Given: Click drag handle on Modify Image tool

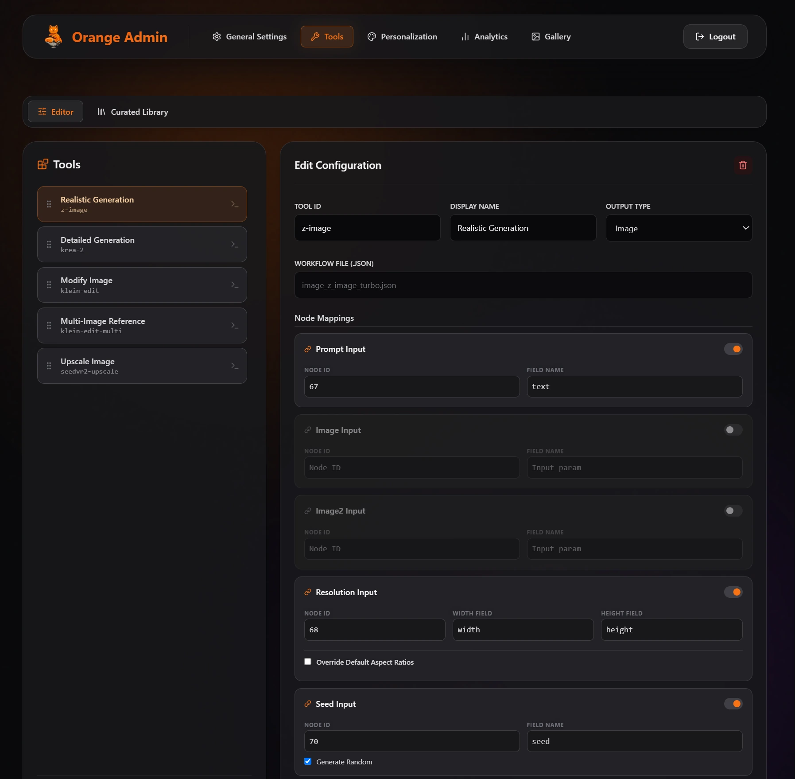Looking at the screenshot, I should pos(49,285).
